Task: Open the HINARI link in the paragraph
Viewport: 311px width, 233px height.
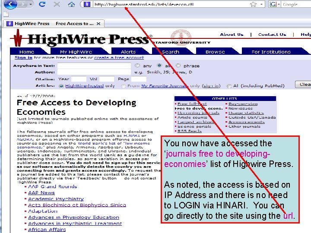Action: pyautogui.click(x=132, y=135)
